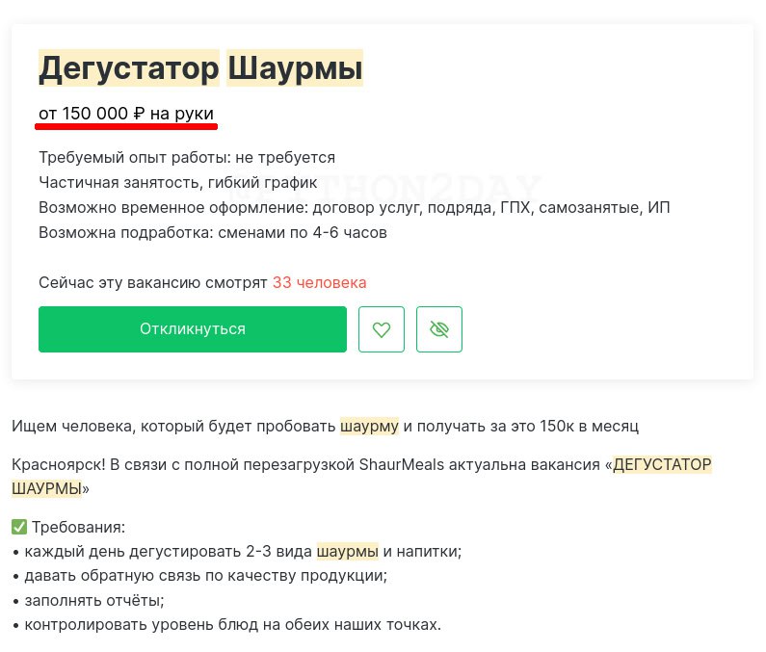Image resolution: width=766 pixels, height=652 pixels.
Task: Click the green checkmark beside Требования
Action: tap(19, 527)
